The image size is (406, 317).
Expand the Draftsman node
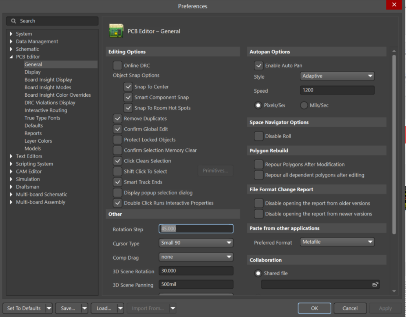pyautogui.click(x=11, y=187)
